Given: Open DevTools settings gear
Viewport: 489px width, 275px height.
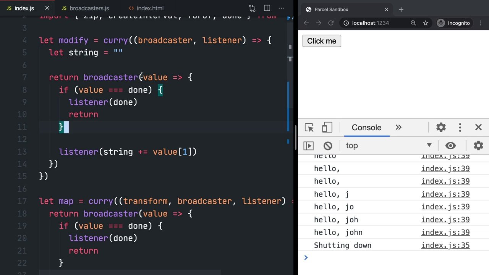Looking at the screenshot, I should click(x=441, y=128).
